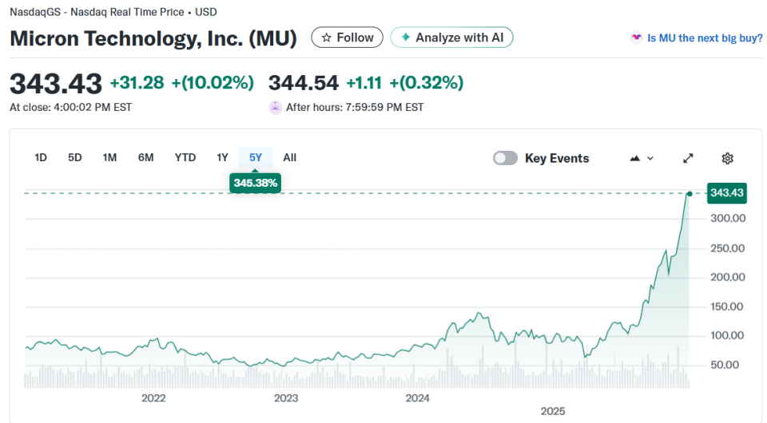Click the 2024 label on the time axis
Viewport: 767px width, 423px height.
tap(419, 397)
